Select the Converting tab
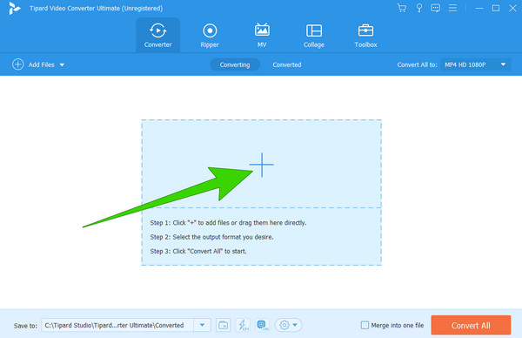 [235, 64]
